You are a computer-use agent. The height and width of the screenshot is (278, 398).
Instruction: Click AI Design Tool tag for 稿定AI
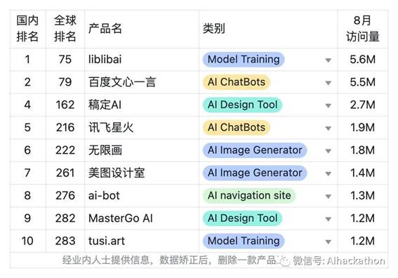coord(242,105)
